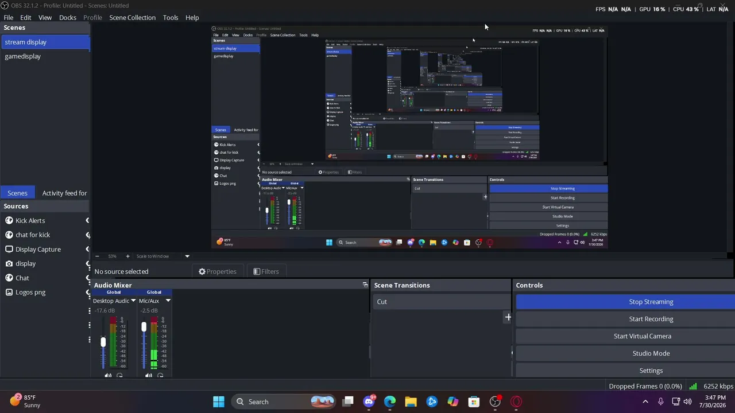735x413 pixels.
Task: Toggle visibility of chat for kick source
Action: [88, 235]
